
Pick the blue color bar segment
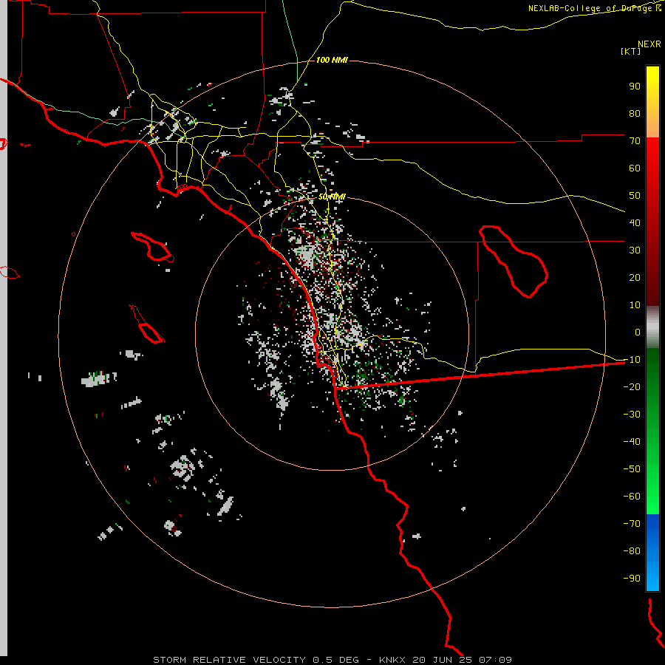[x=652, y=553]
